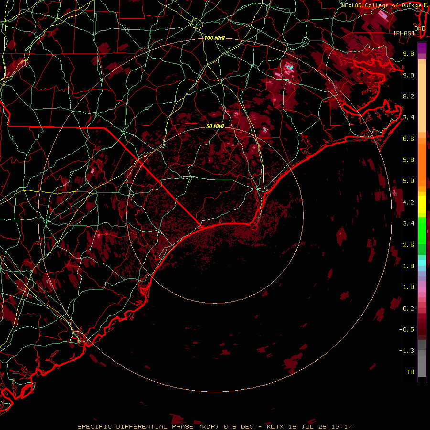Click the cyan segment of the color bar

[x=422, y=263]
